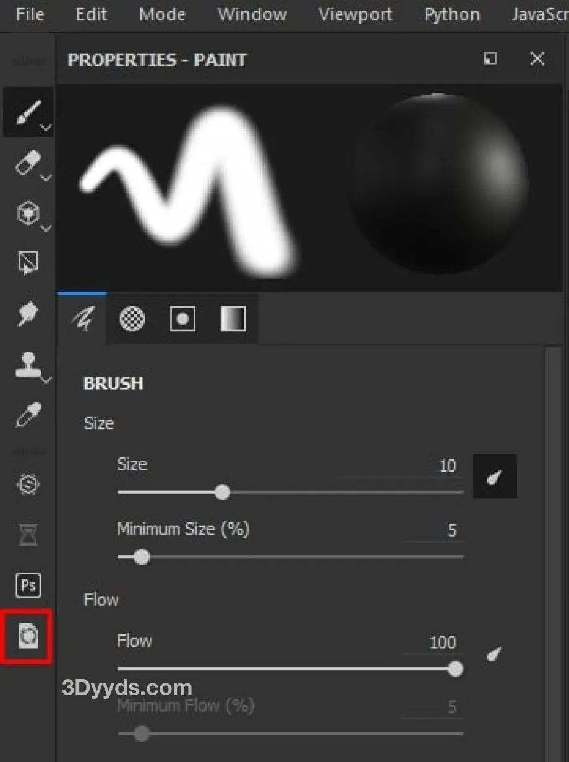The image size is (569, 762).
Task: Click the red-highlighted icon in left toolbar
Action: [x=27, y=636]
